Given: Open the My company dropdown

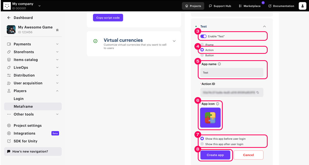Looking at the screenshot, I should (x=39, y=6).
